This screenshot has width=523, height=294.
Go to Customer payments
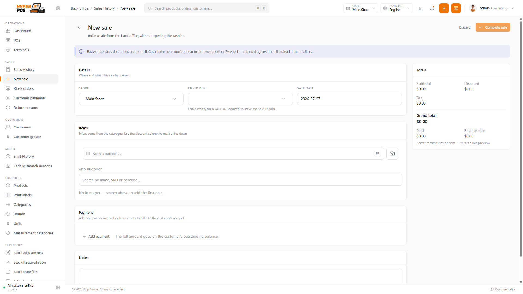point(31,98)
